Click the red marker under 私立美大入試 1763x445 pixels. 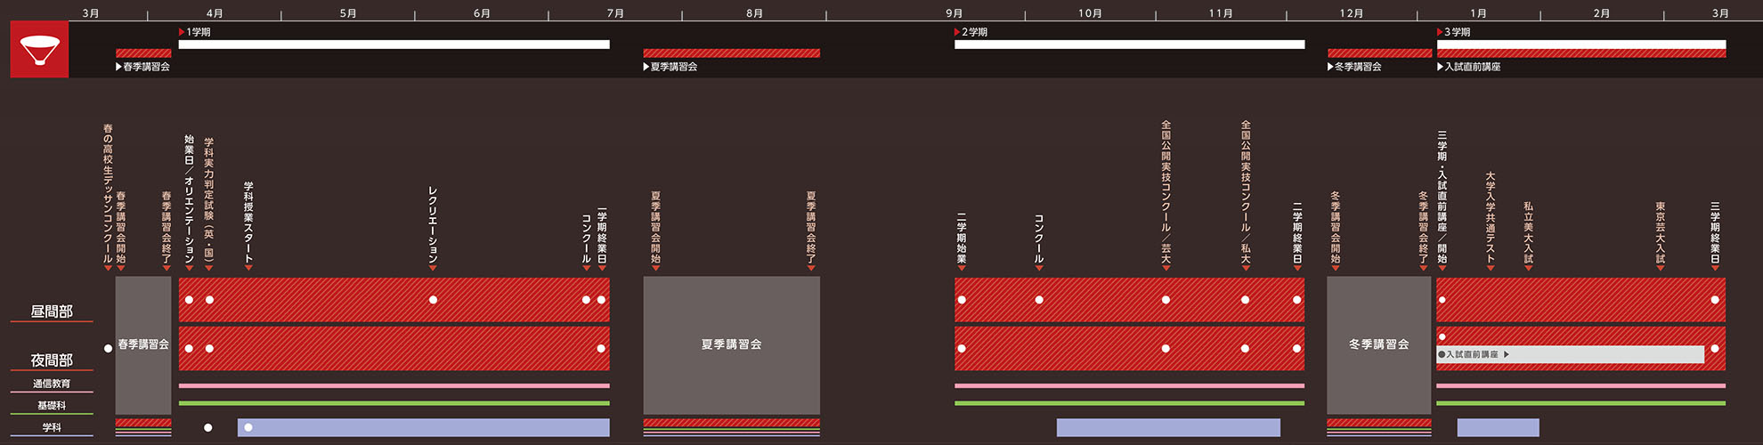(1528, 267)
